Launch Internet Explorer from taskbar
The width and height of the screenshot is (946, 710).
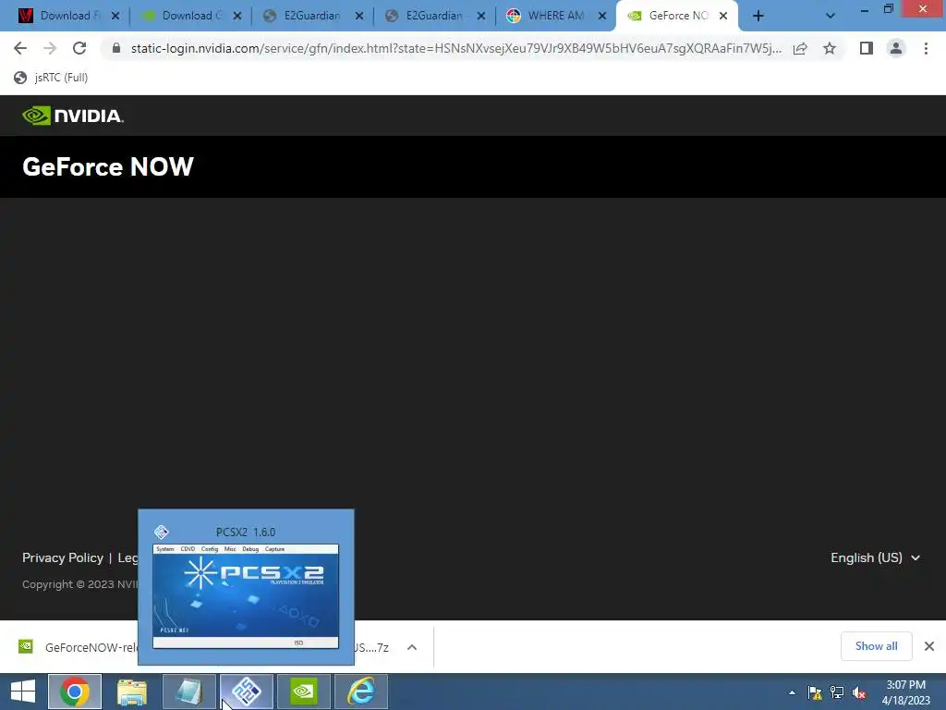[361, 692]
